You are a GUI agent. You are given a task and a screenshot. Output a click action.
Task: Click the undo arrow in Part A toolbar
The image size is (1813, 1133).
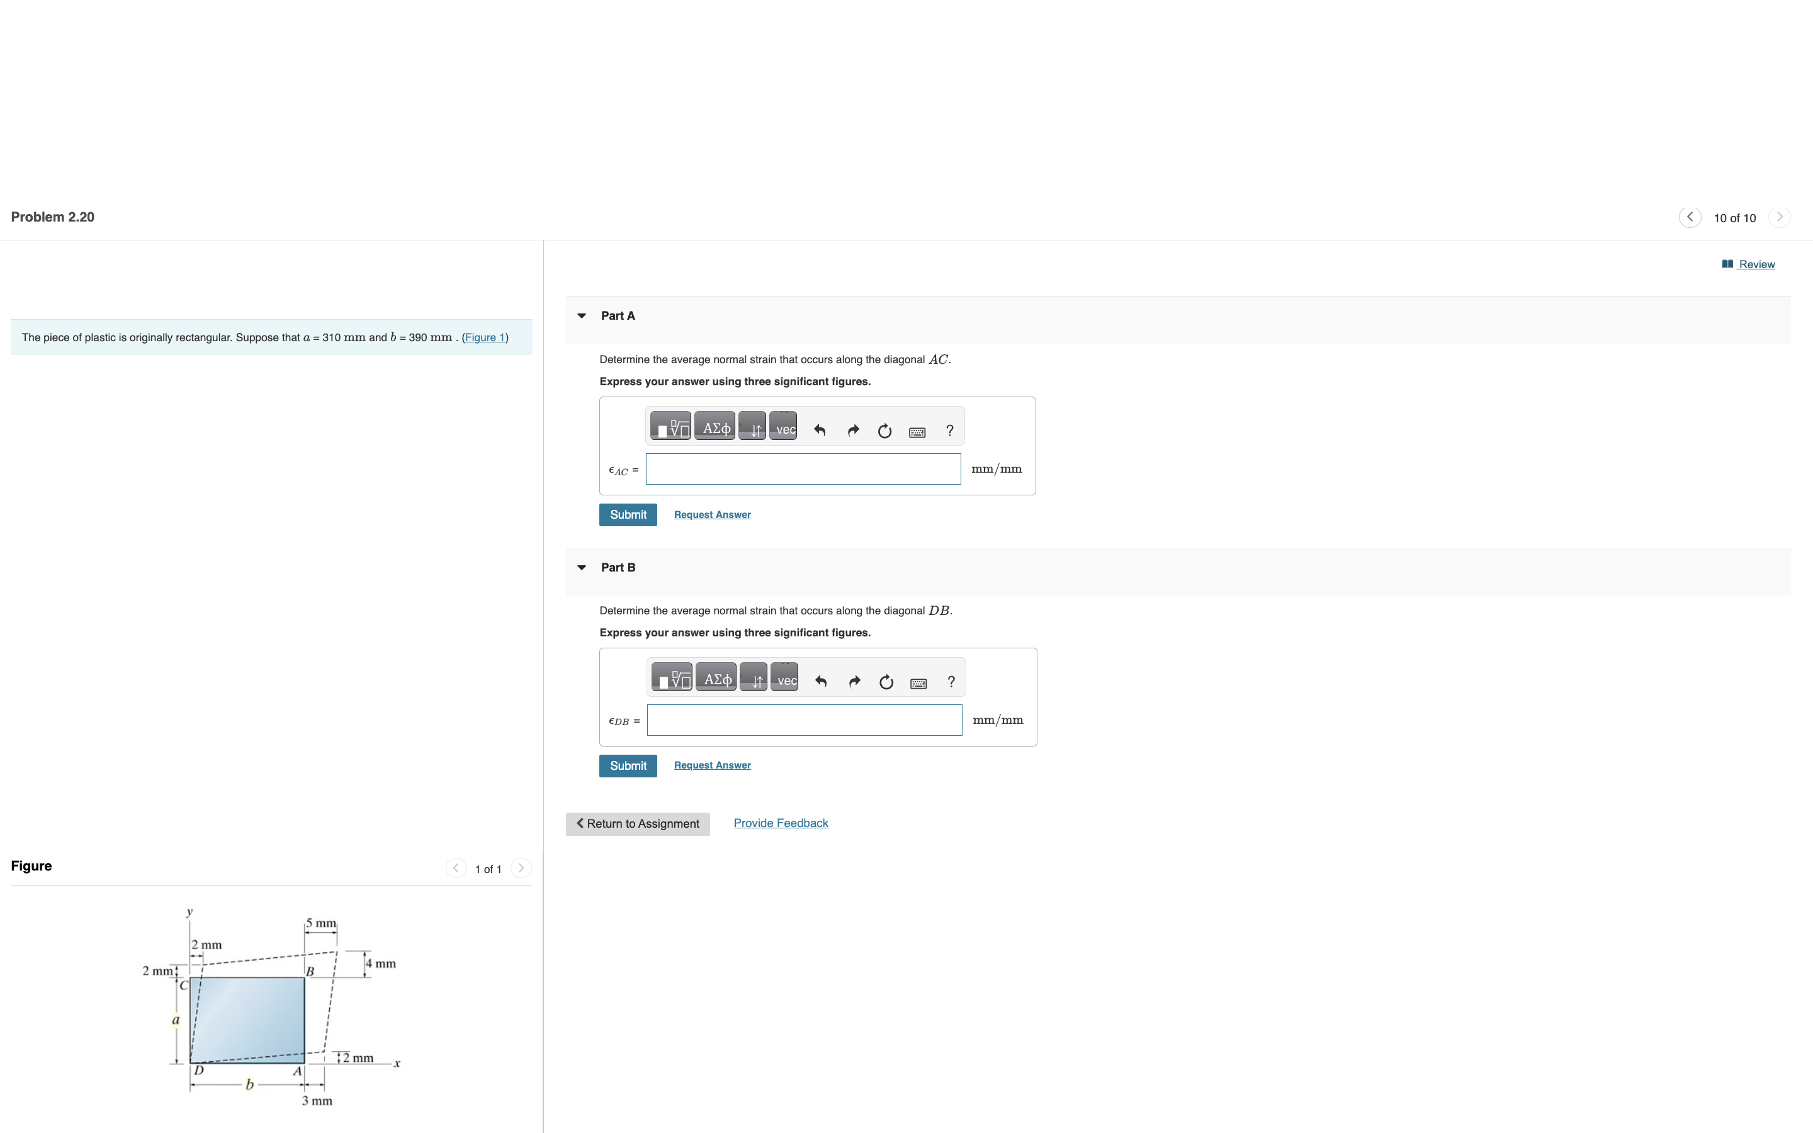tap(820, 430)
